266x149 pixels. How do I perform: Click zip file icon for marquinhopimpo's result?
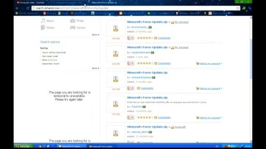[116, 79]
